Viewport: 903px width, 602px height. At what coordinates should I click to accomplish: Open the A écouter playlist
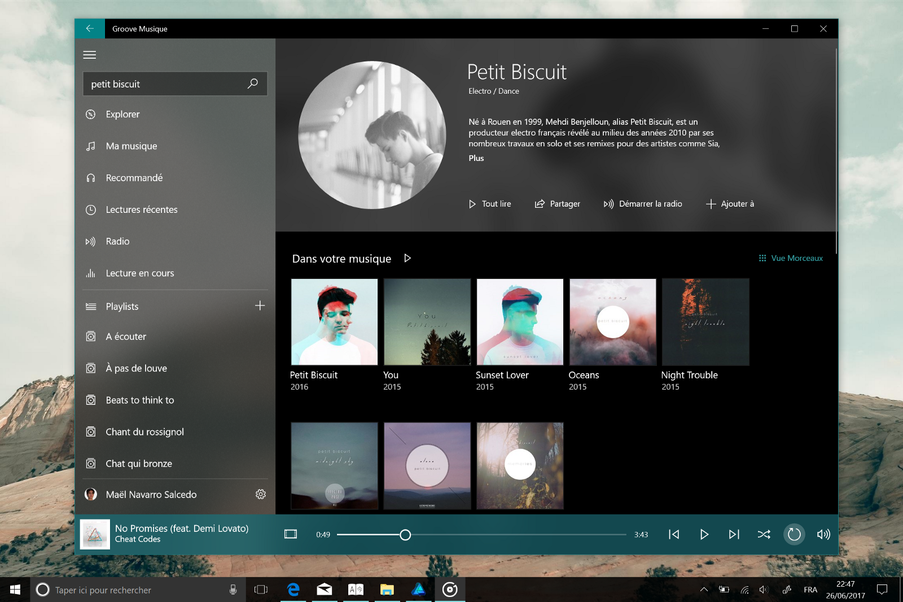pos(175,337)
